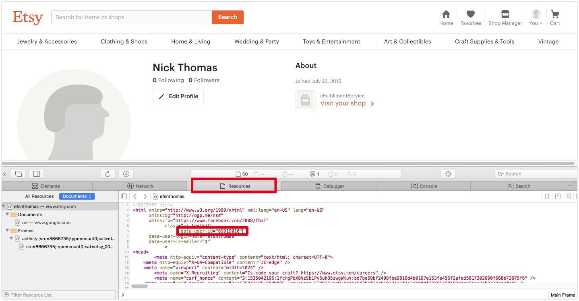
Task: Click the source code horizontal scrollbar
Action: pyautogui.click(x=140, y=286)
